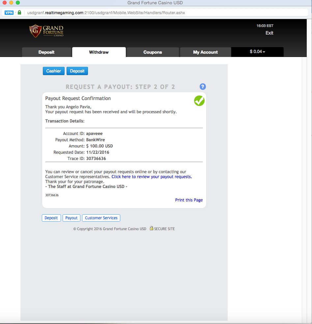This screenshot has height=324, width=312.
Task: Click the green padlock security icon
Action: click(x=19, y=13)
